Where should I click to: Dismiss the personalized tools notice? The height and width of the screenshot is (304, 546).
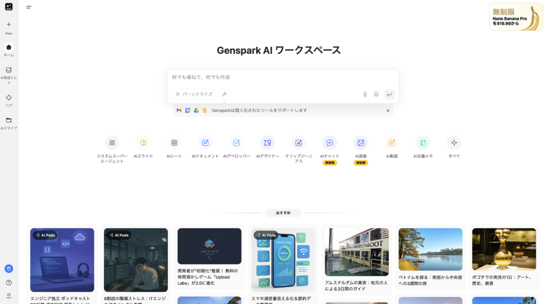(388, 111)
